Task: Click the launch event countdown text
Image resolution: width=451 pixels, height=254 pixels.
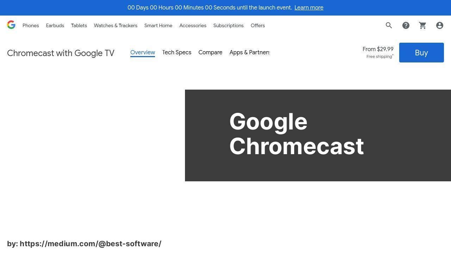Action: (x=210, y=8)
